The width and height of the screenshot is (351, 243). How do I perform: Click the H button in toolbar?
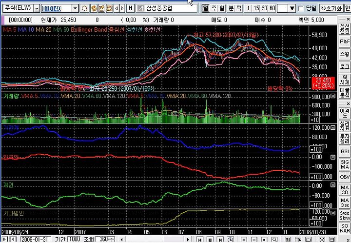tap(131, 9)
